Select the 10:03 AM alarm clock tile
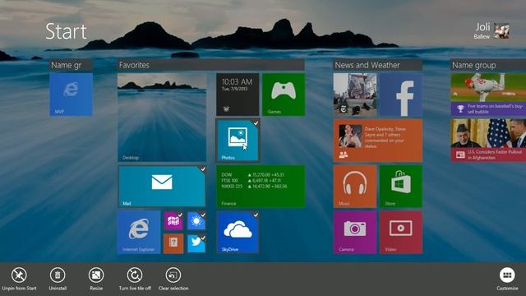Image resolution: width=526 pixels, height=296 pixels. pyautogui.click(x=238, y=95)
